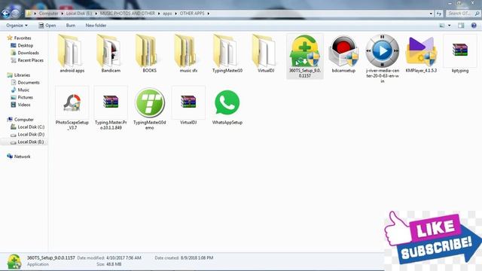Select the music sfx folder
482x271 pixels.
coord(188,53)
